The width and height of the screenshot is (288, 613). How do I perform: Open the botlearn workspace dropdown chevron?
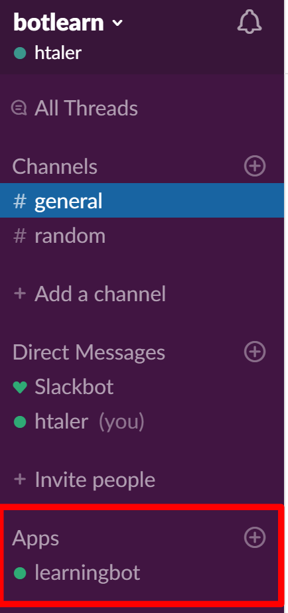point(117,23)
